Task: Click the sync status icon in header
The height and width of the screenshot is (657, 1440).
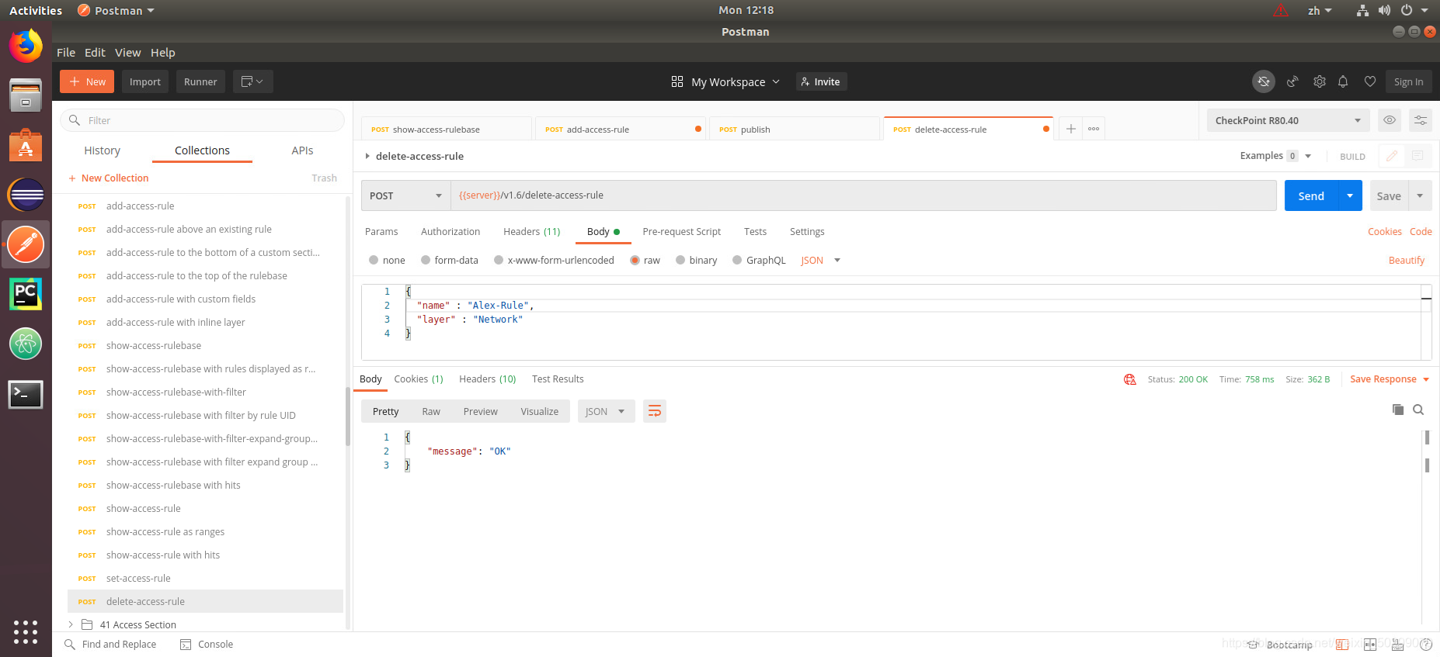Action: coord(1264,81)
